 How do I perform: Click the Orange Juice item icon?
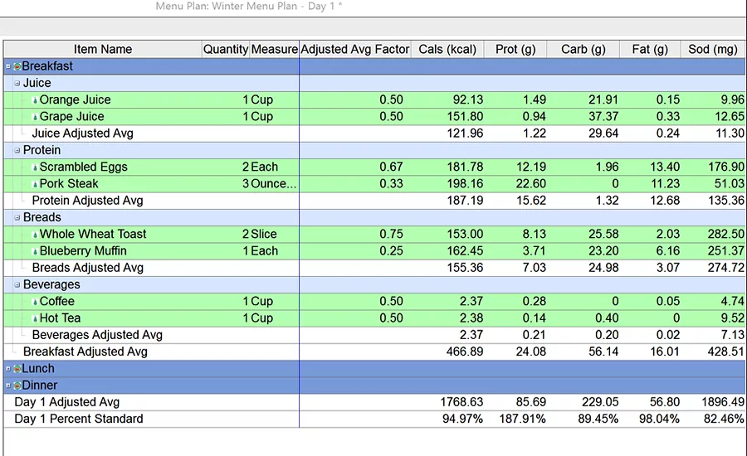click(35, 100)
